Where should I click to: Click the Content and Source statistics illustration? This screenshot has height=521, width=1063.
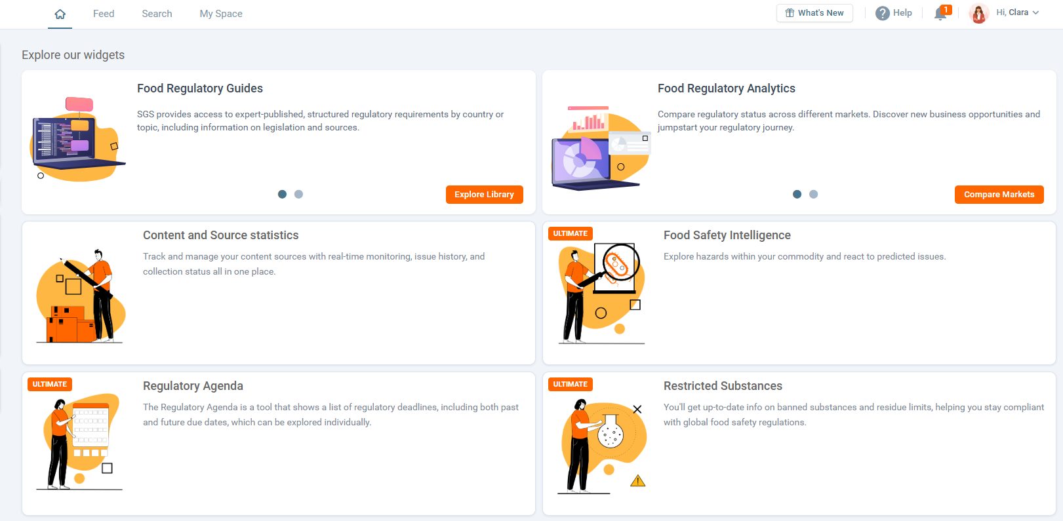(80, 296)
